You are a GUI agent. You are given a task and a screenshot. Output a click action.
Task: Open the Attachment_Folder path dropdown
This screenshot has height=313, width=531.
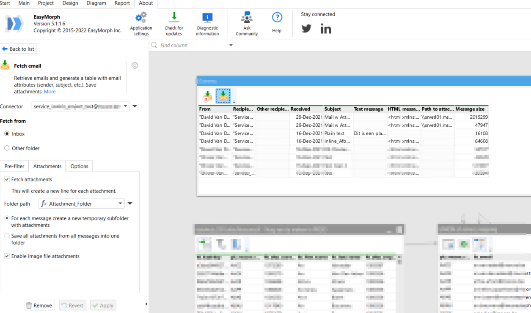pos(81,204)
